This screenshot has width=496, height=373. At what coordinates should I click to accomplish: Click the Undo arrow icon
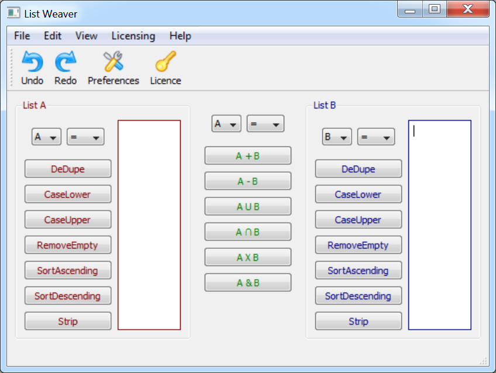[x=32, y=62]
